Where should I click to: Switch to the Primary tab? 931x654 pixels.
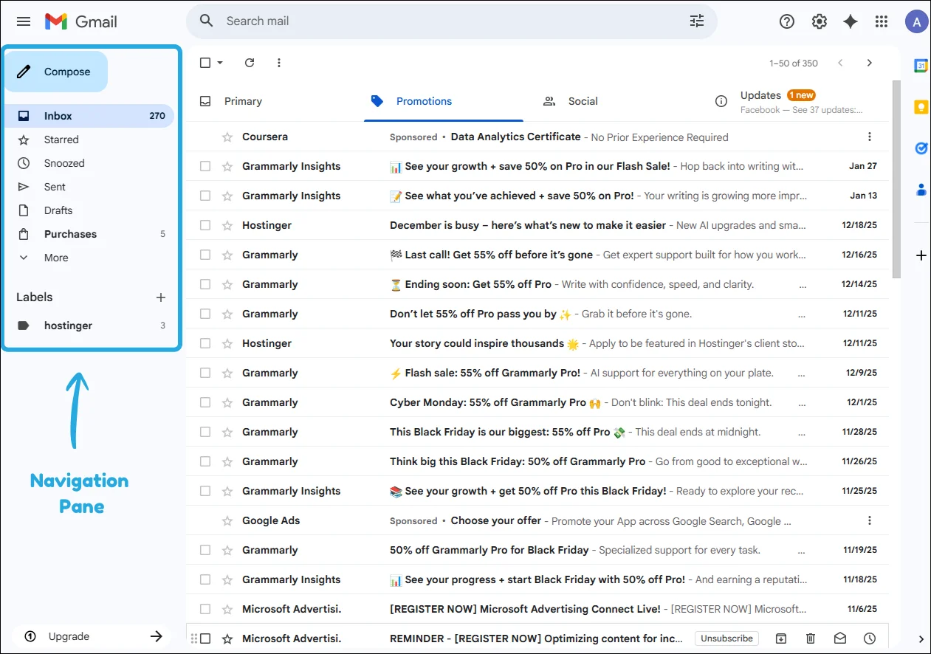click(x=243, y=101)
